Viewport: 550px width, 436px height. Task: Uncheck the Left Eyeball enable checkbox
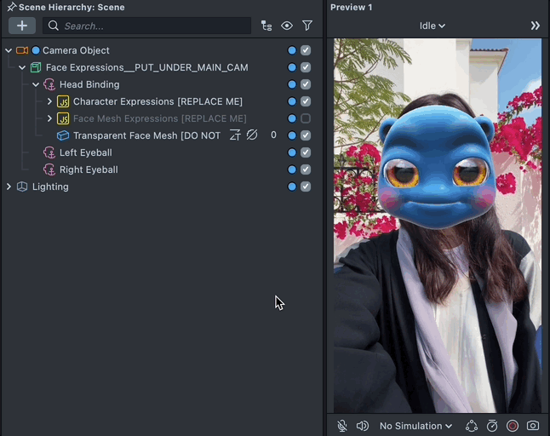click(306, 152)
